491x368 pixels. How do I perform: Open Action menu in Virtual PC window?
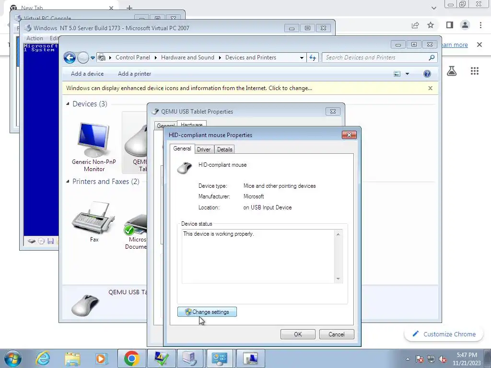(35, 38)
